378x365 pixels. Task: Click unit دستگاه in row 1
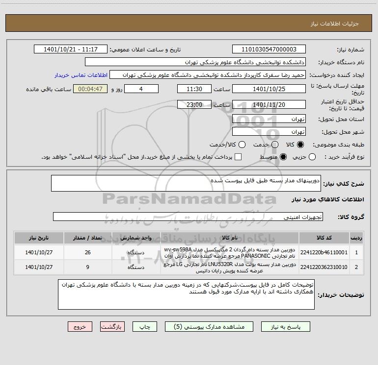pos(136,252)
